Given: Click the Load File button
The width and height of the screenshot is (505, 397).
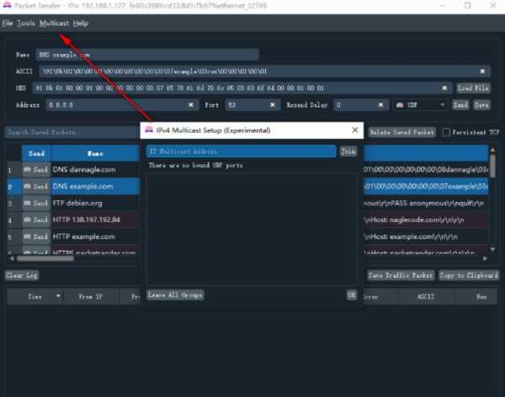Looking at the screenshot, I should (473, 88).
